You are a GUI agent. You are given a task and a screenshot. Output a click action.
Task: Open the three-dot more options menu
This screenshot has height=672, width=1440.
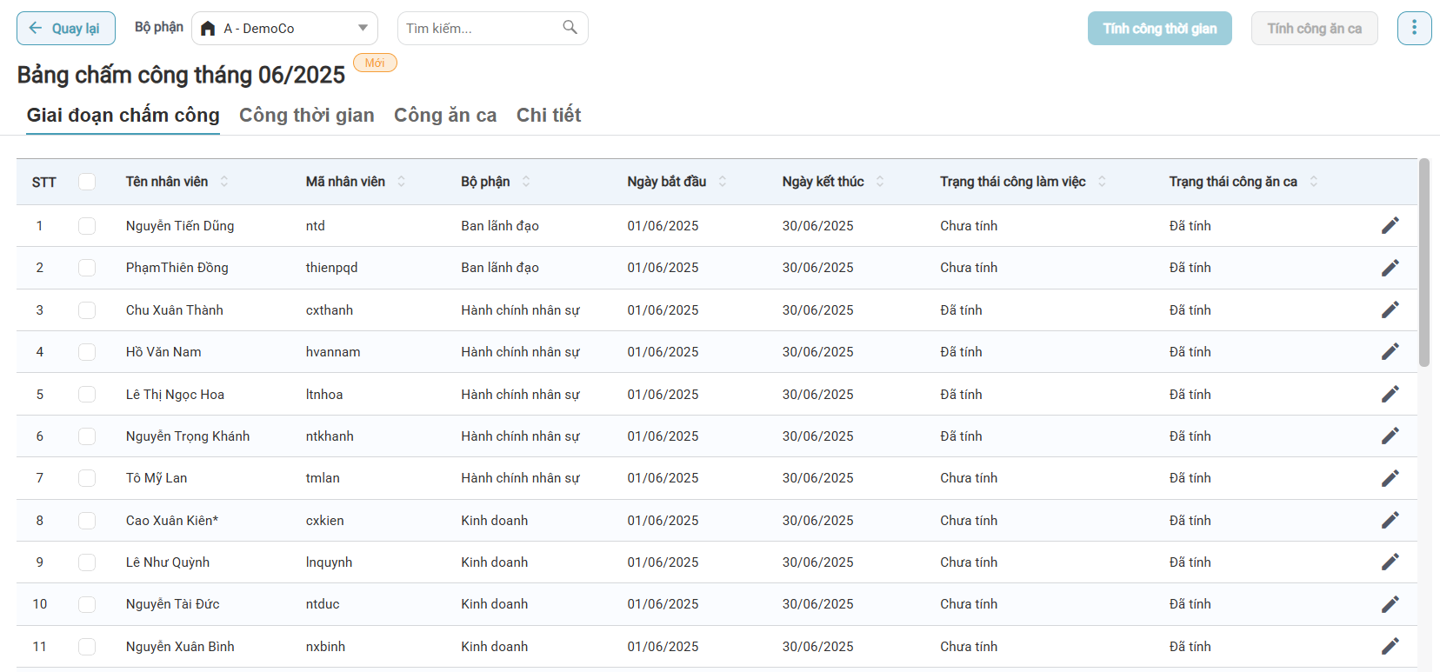[x=1414, y=28]
